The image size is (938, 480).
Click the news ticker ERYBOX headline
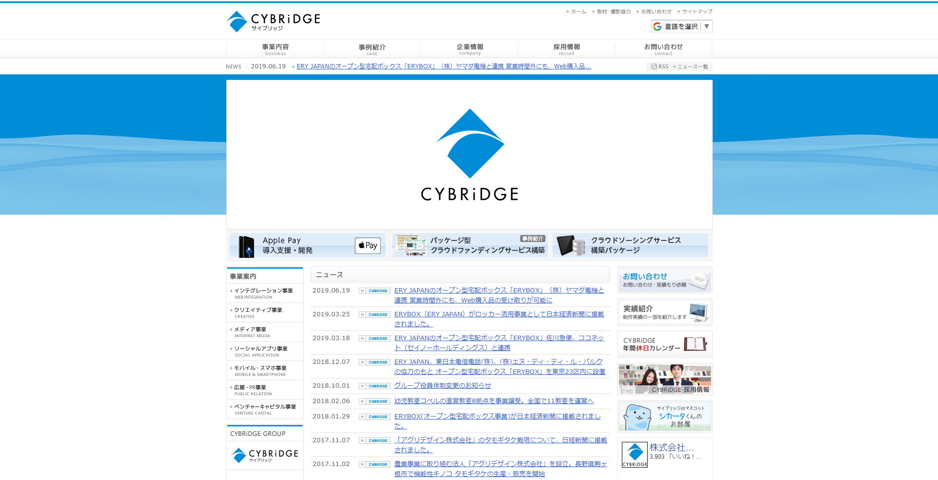click(444, 66)
